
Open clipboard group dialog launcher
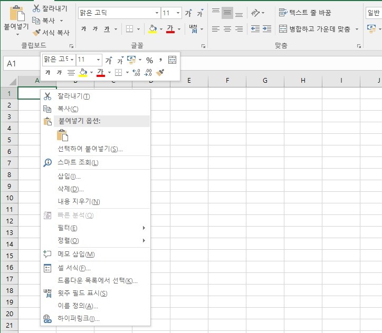(71, 46)
